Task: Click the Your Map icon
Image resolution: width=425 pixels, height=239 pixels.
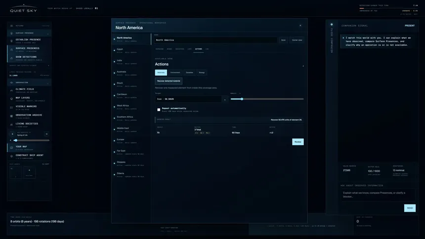Action: coord(11,148)
